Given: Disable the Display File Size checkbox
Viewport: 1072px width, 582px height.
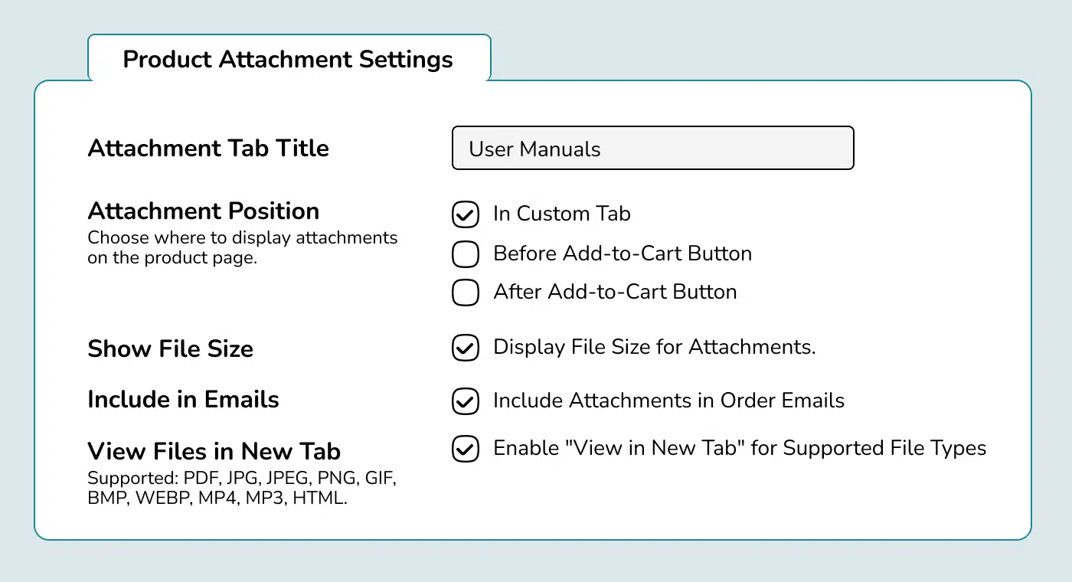Looking at the screenshot, I should 466,348.
